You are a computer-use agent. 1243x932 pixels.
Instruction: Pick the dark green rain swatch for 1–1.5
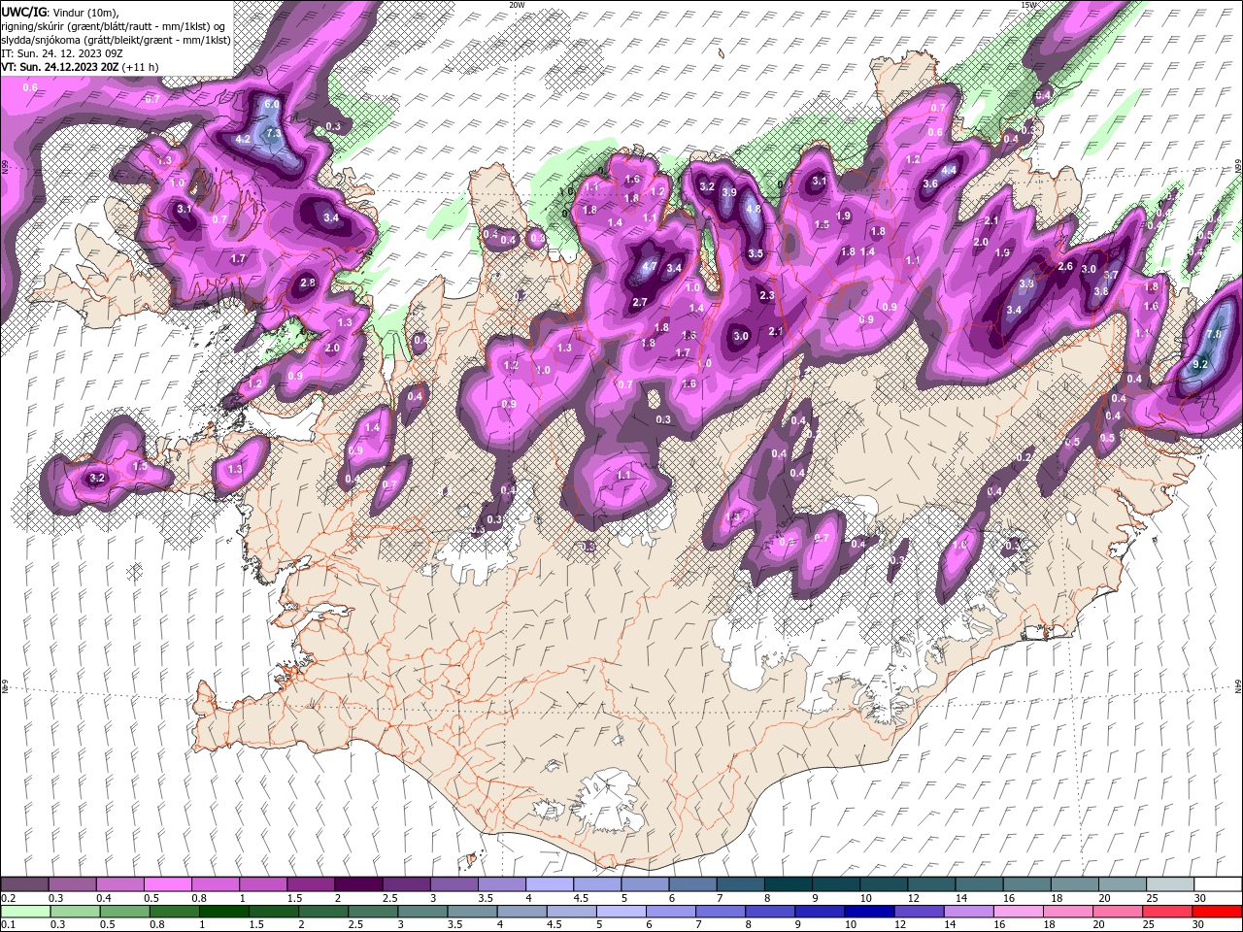pyautogui.click(x=223, y=912)
